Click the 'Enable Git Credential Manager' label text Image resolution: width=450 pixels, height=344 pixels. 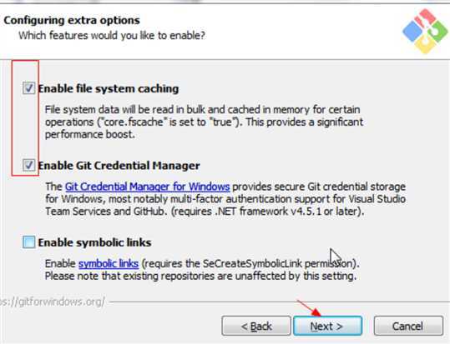coord(119,166)
